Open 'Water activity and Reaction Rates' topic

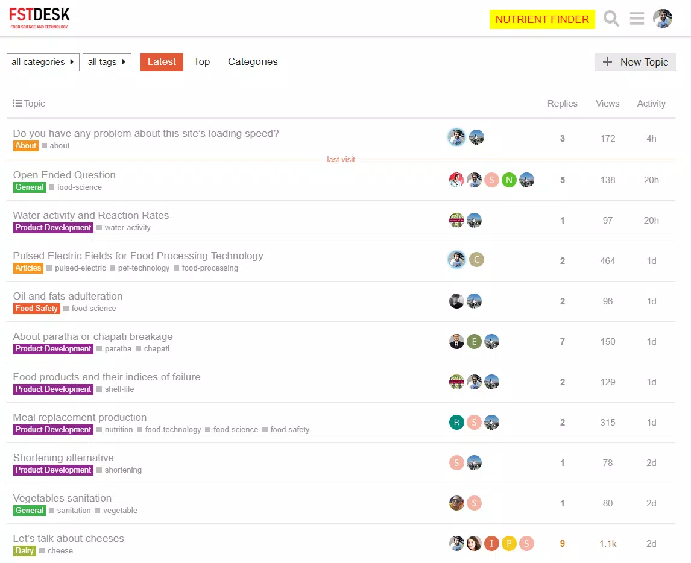91,215
